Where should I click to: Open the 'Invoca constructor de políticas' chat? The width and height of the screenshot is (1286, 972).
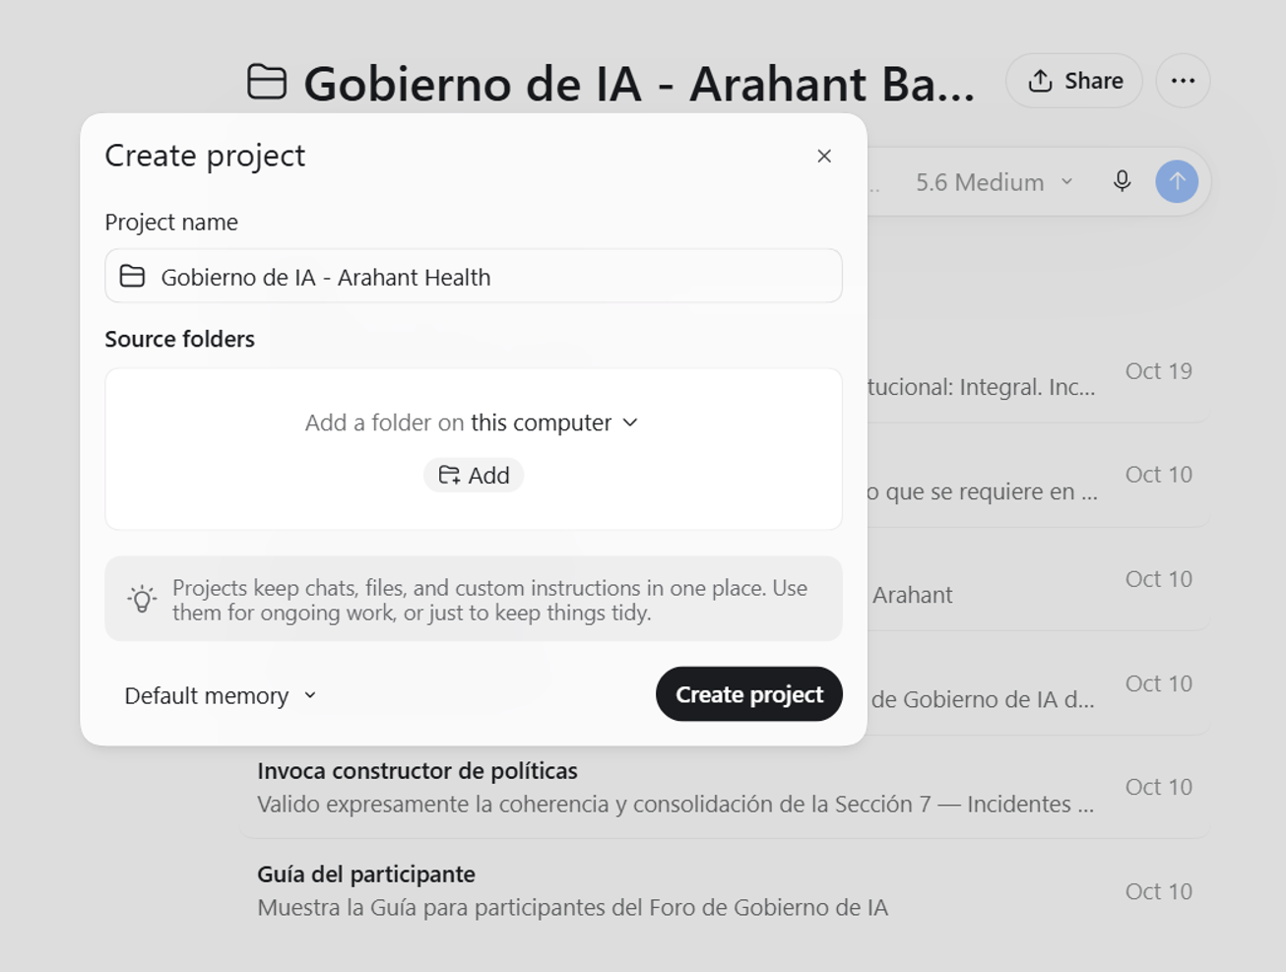[725, 787]
